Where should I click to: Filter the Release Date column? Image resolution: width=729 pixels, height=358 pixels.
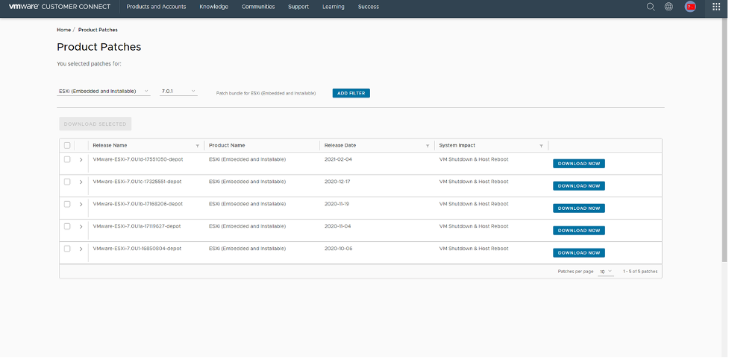(x=428, y=146)
